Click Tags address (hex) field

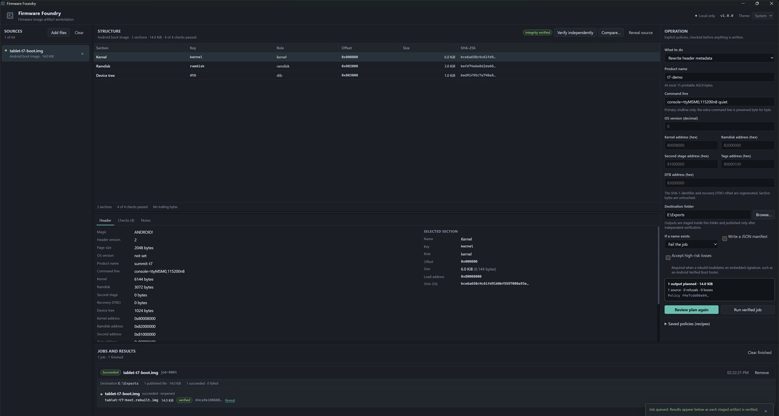(x=747, y=164)
